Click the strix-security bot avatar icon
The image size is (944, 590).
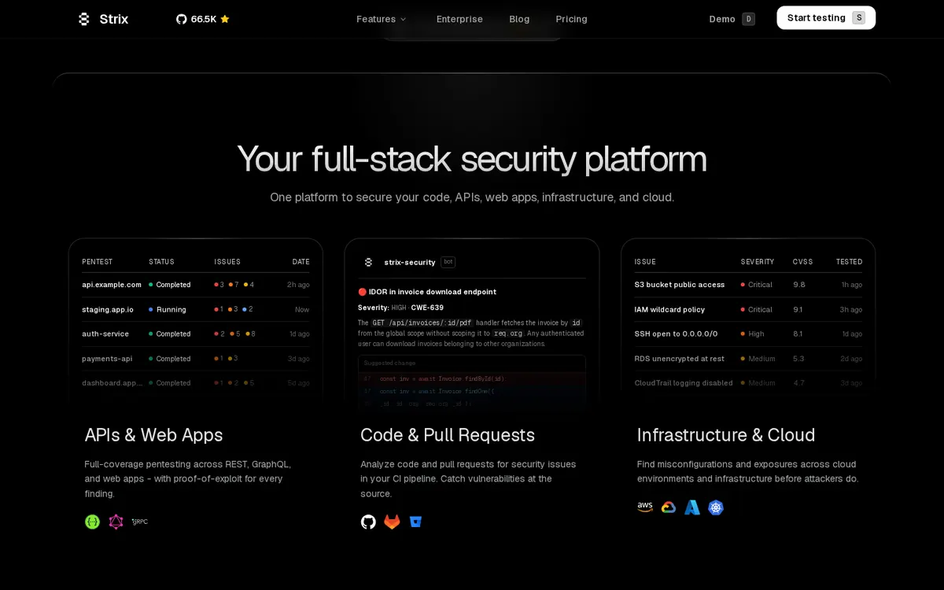tap(368, 262)
